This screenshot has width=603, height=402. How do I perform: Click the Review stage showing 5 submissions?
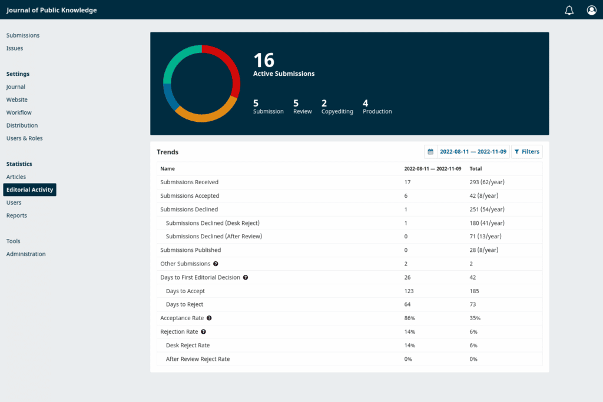pos(302,107)
